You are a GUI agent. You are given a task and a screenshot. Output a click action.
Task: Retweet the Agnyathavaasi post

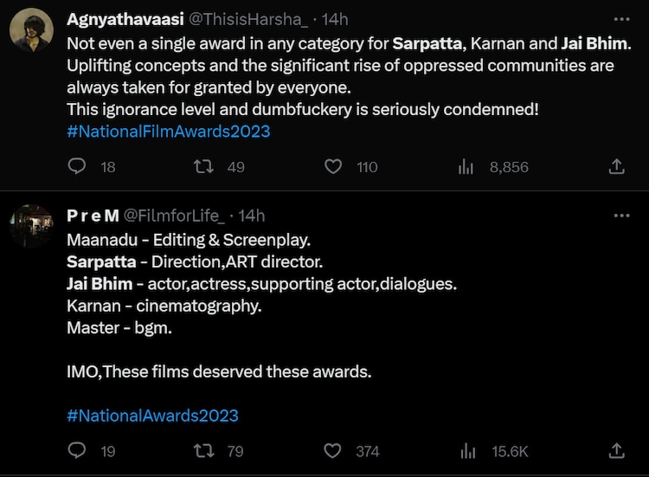click(x=205, y=167)
